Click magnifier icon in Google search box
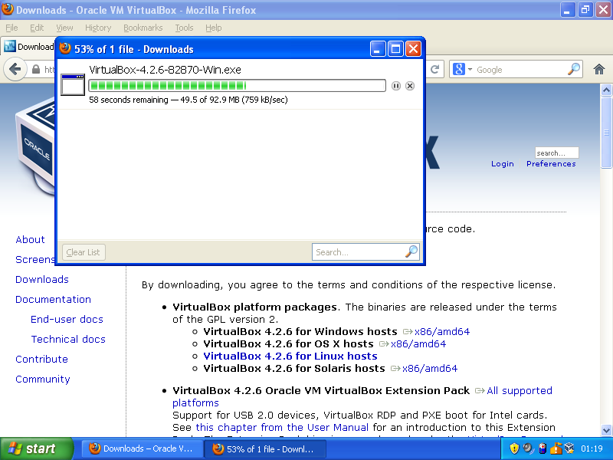This screenshot has width=613, height=460. tap(574, 69)
